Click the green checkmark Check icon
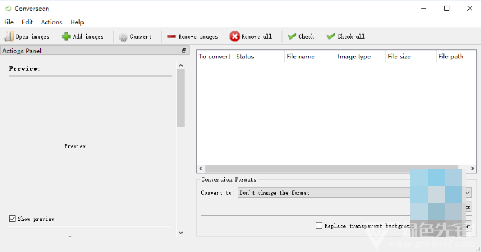 (x=292, y=36)
